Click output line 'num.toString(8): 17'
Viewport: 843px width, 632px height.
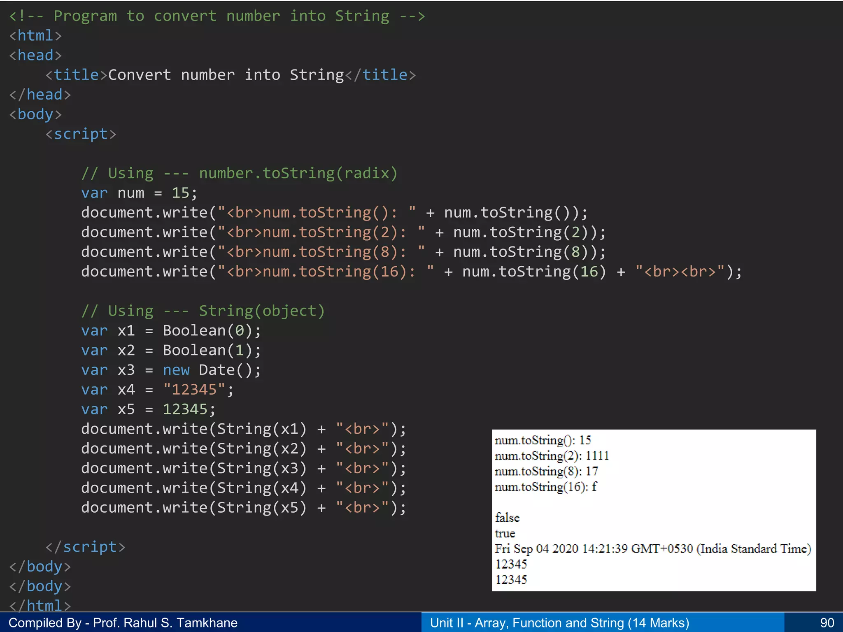click(546, 472)
